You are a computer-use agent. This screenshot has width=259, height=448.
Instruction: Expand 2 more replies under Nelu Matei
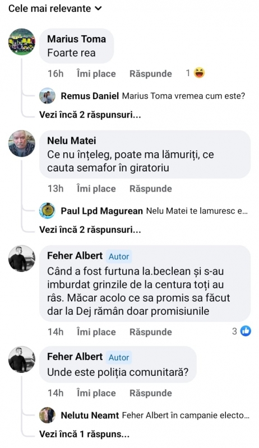[90, 230]
